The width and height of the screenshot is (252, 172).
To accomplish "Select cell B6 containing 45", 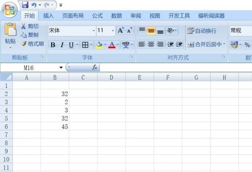I will tap(55, 127).
